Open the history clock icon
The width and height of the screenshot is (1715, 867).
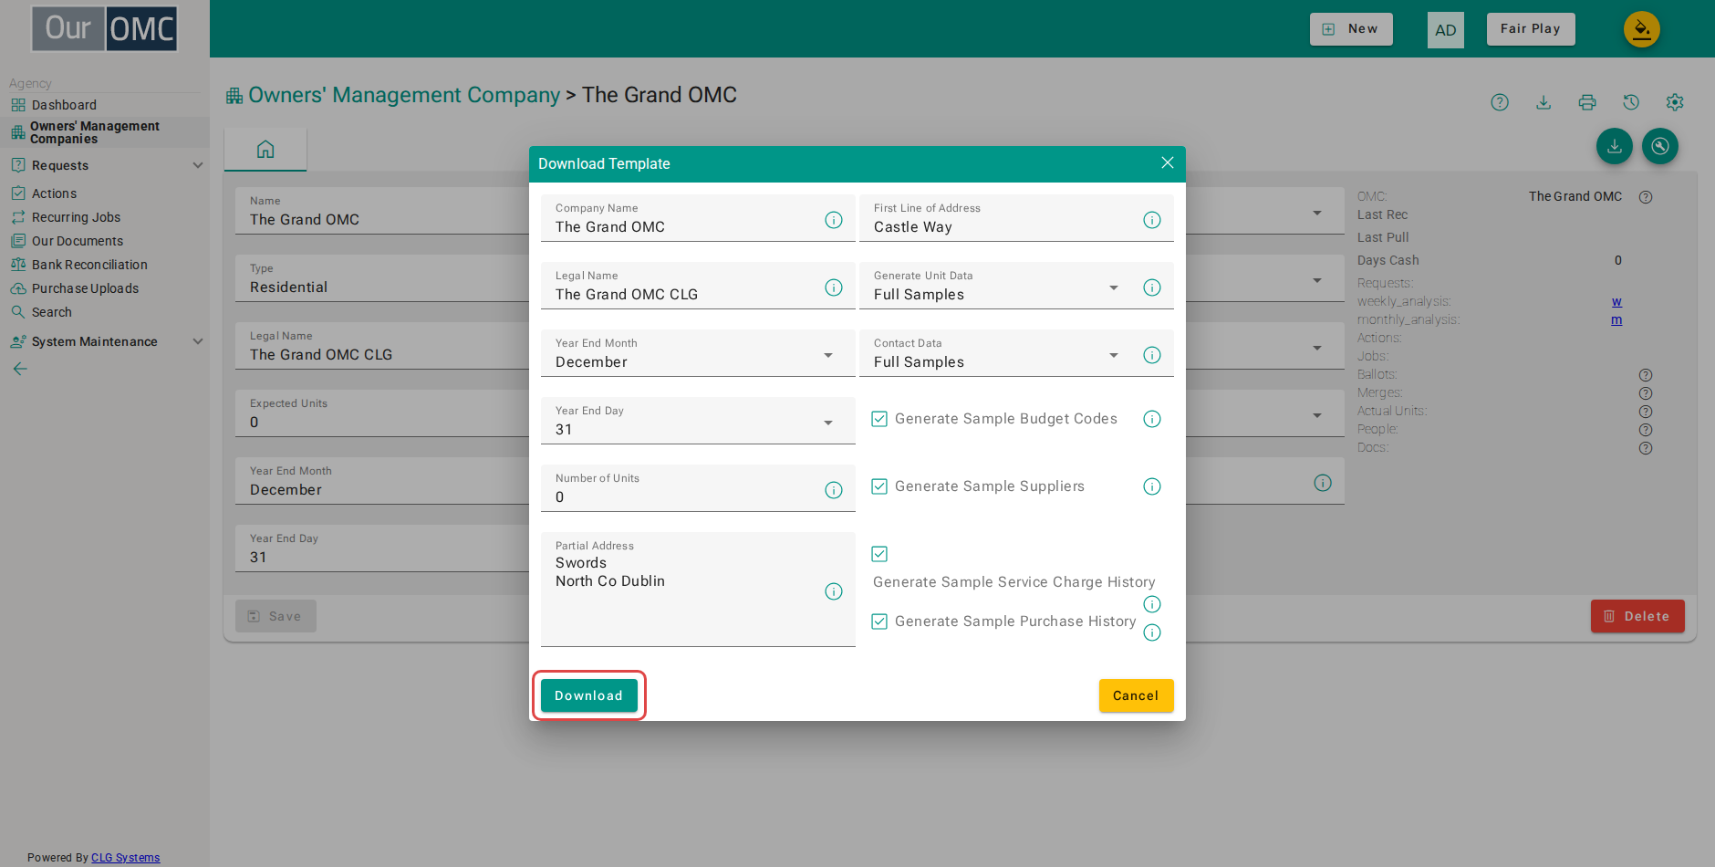click(x=1631, y=102)
